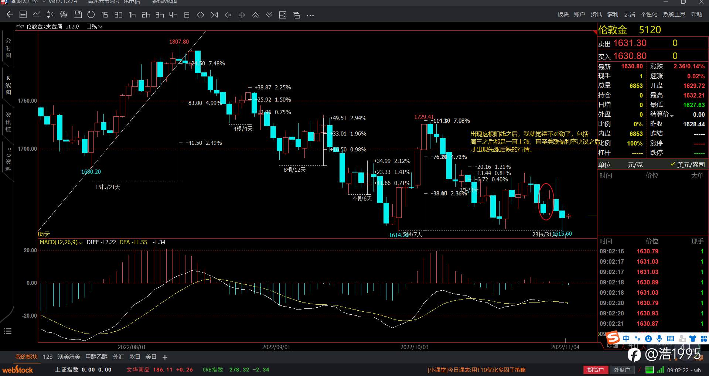Viewport: 709px width, 376px height.
Task: Open the Sogou soft keyboard icon
Action: 671,339
